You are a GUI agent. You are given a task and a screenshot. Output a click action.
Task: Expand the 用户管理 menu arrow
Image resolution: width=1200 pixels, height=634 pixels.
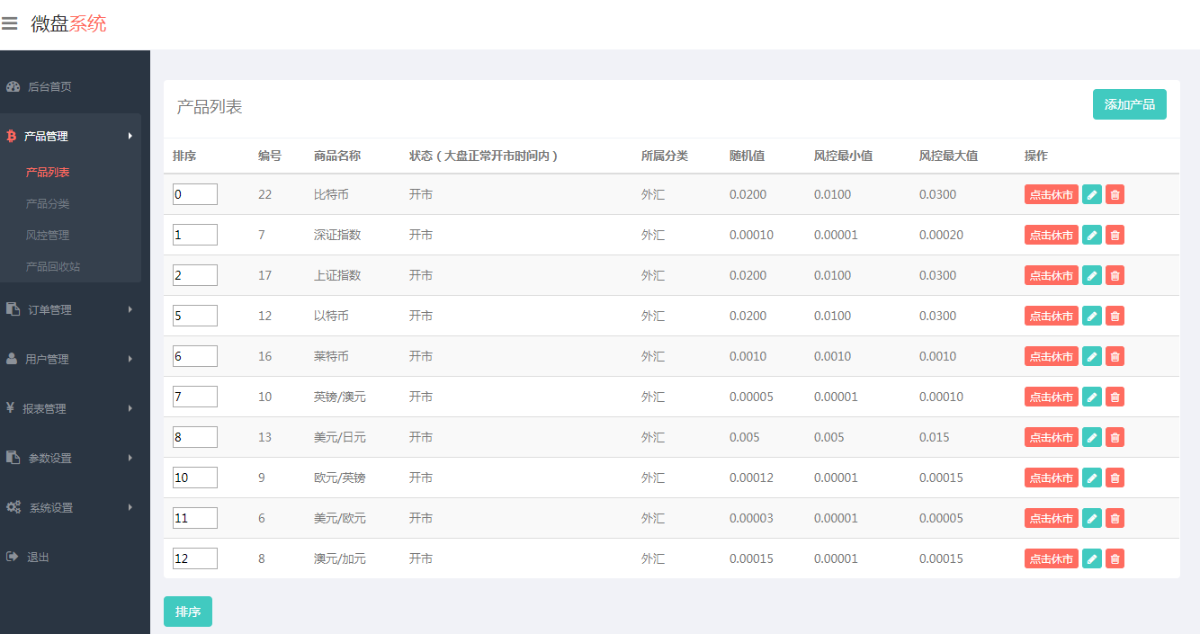(x=130, y=359)
